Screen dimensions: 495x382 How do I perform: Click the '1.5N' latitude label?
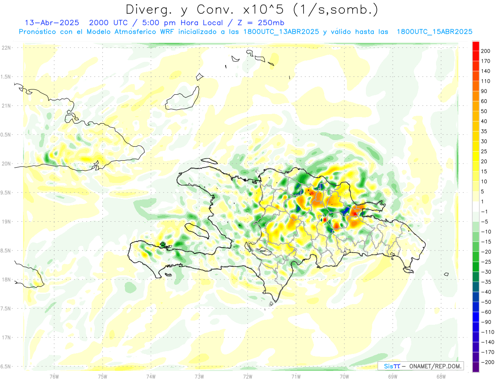(6, 77)
